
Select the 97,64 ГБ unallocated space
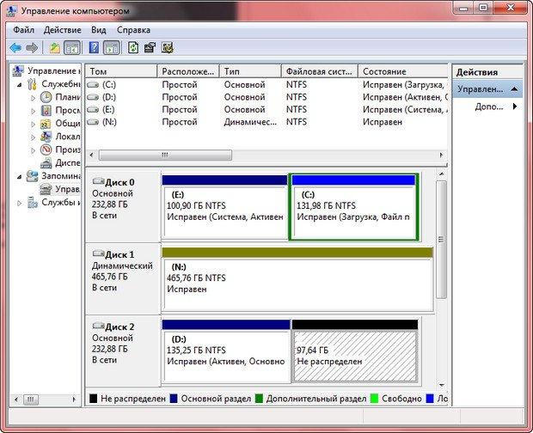click(x=355, y=351)
